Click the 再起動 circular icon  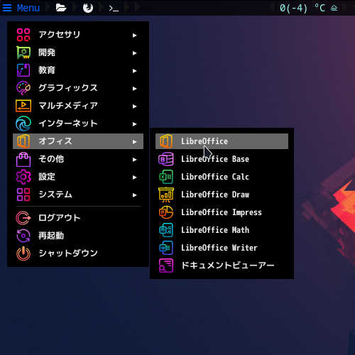(x=23, y=236)
